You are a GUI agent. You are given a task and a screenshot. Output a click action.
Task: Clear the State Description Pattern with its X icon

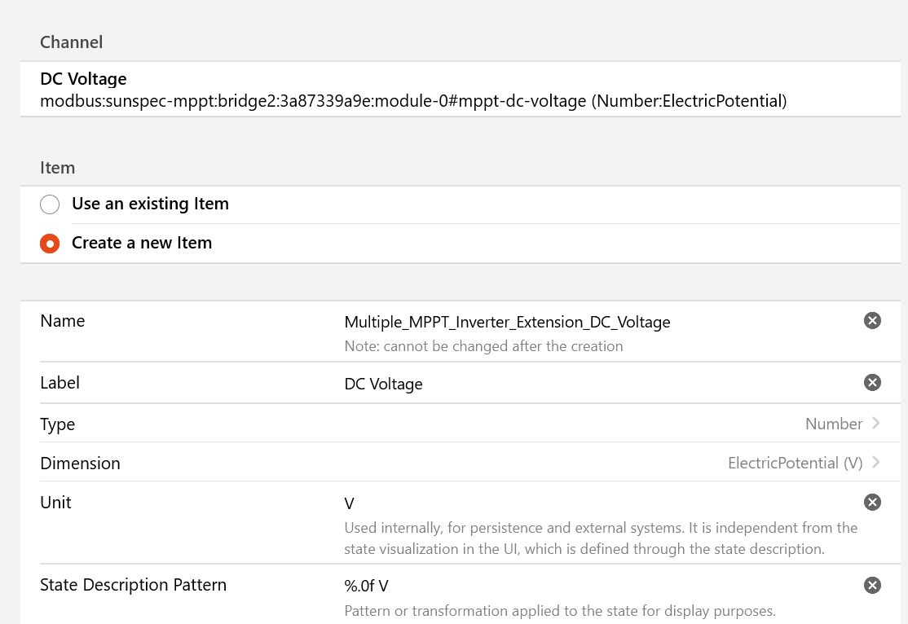tap(871, 585)
